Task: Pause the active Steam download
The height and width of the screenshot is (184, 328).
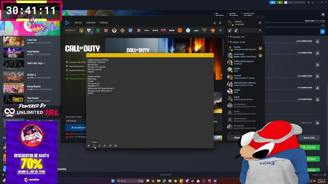Action: (x=323, y=31)
